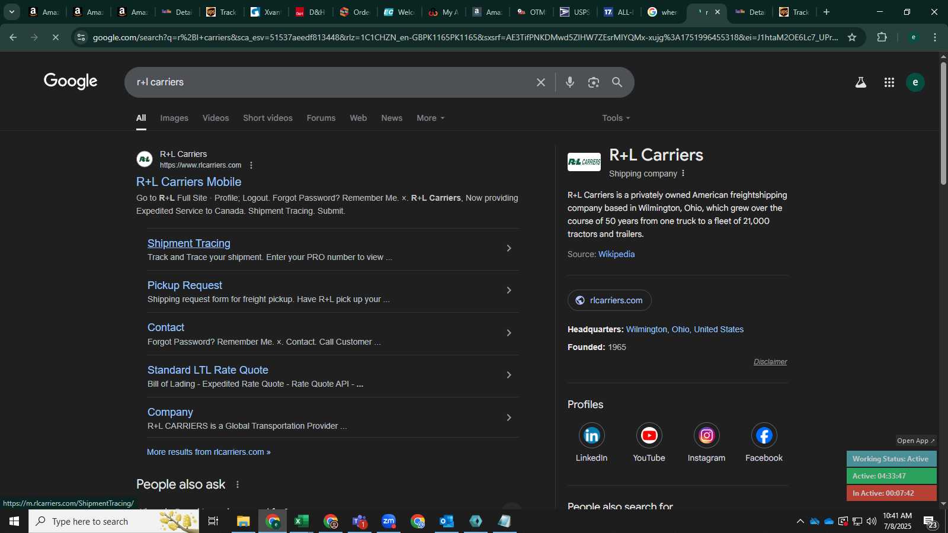Viewport: 948px width, 533px height.
Task: Open the R+L Carriers Mobile result
Action: 189,182
